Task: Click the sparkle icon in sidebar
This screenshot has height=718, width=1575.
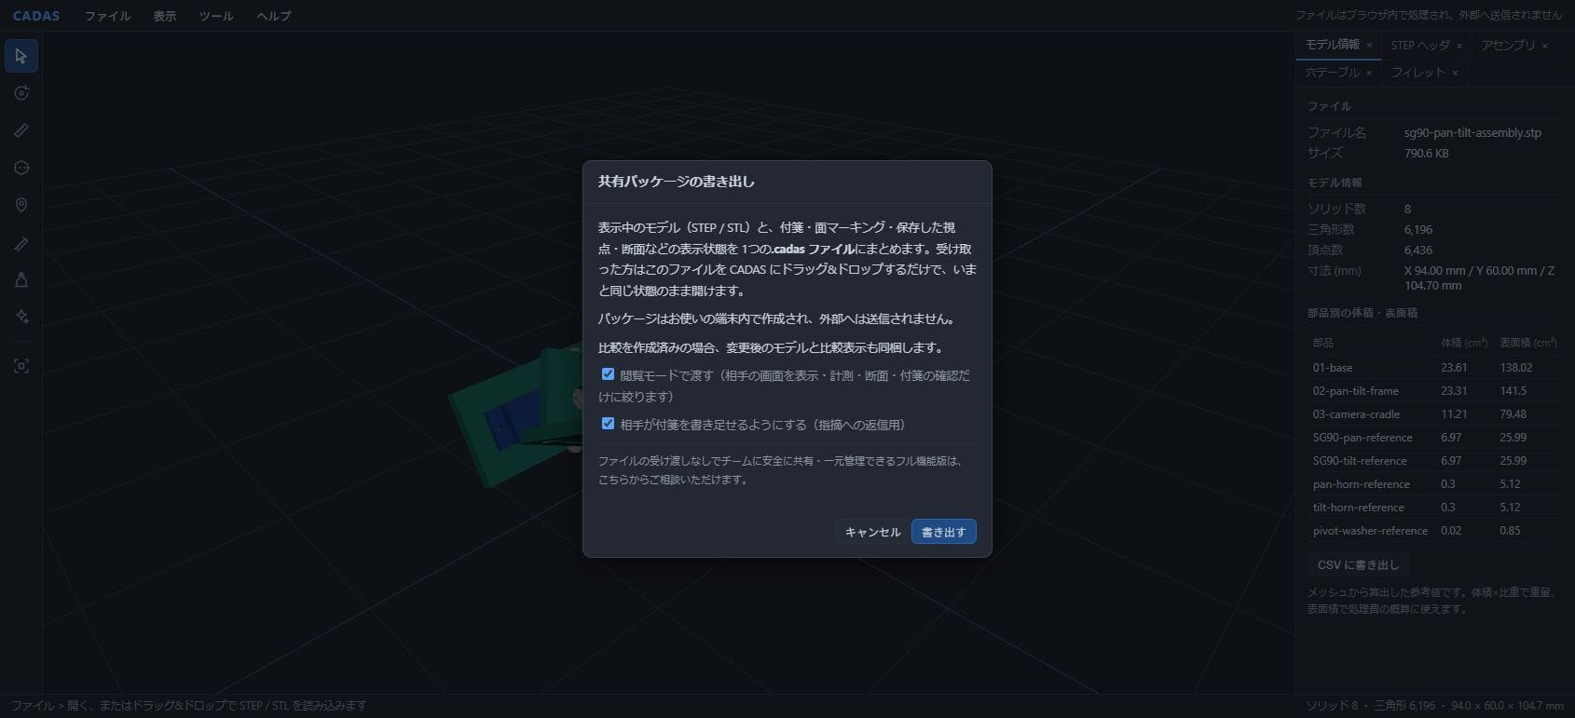Action: [x=21, y=317]
